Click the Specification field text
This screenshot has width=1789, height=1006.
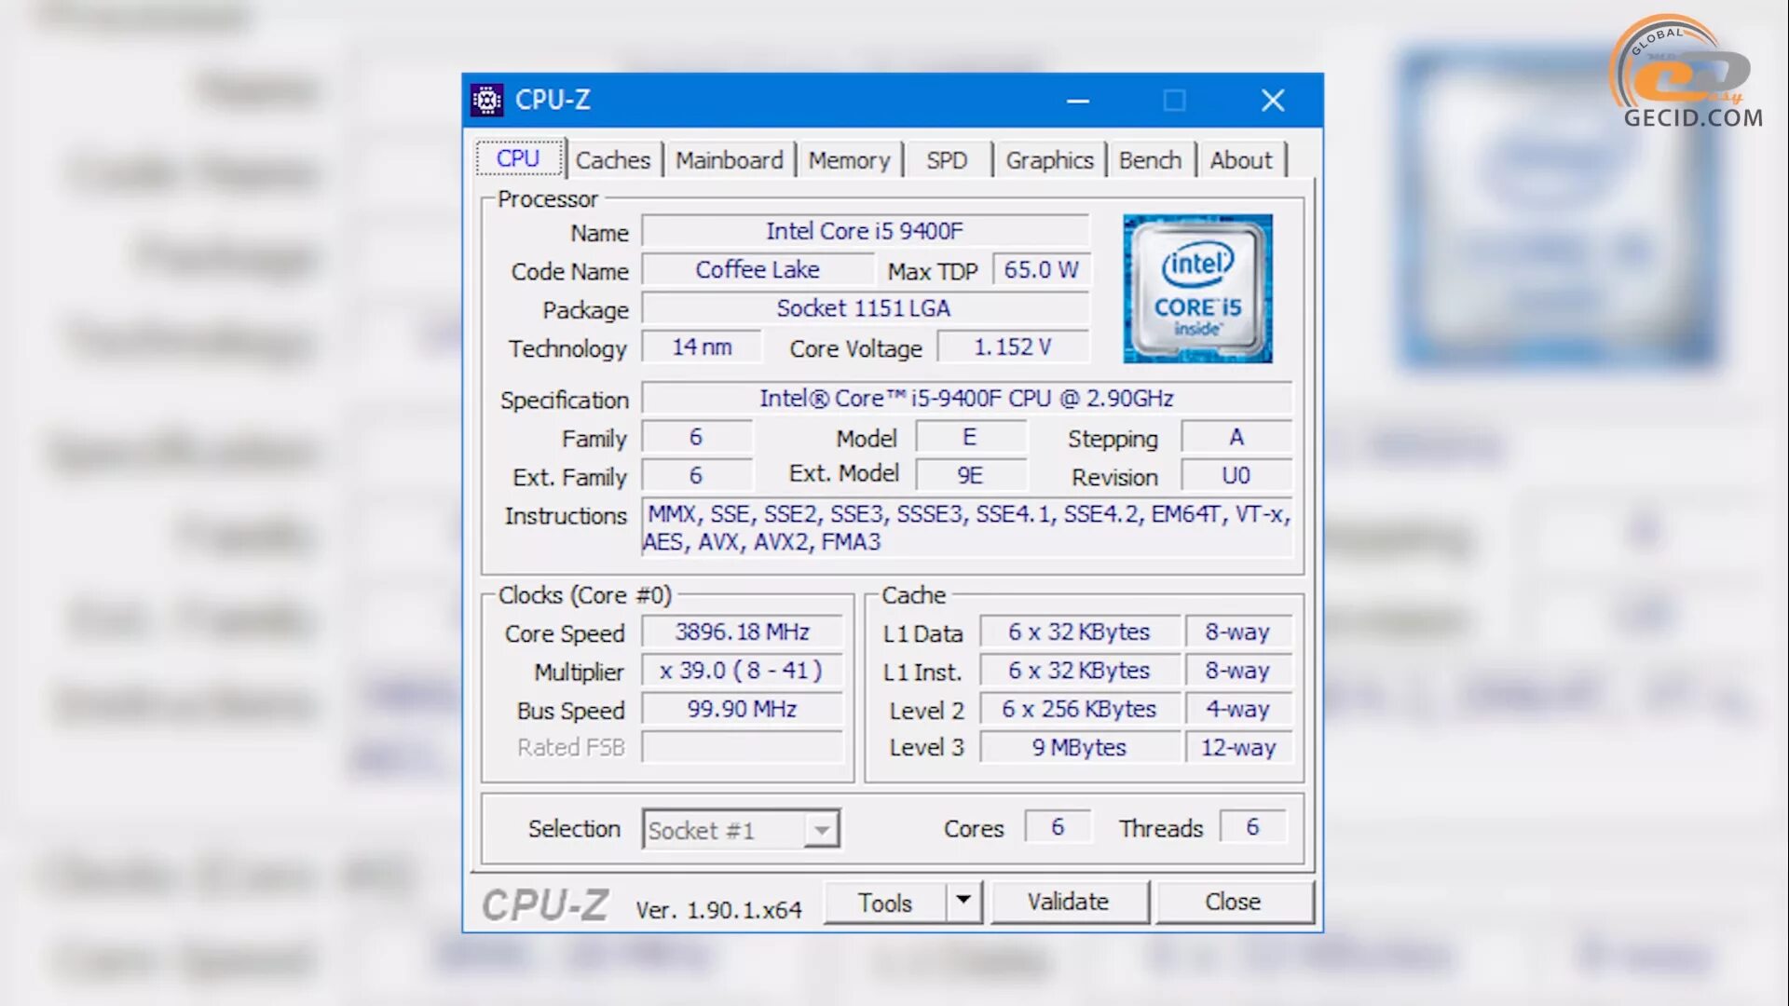click(965, 399)
